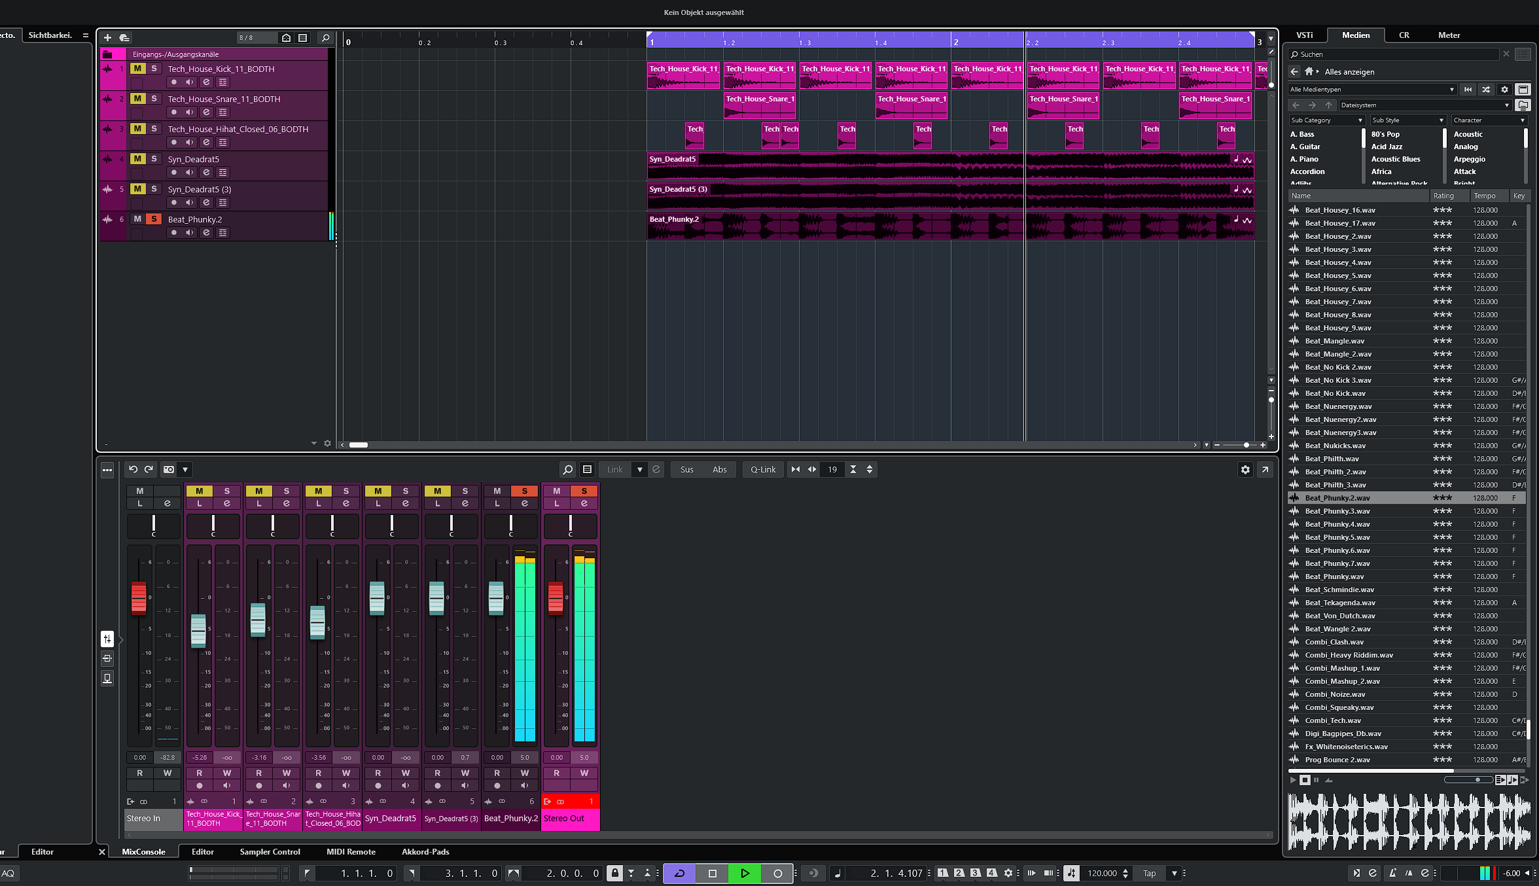This screenshot has height=886, width=1539.
Task: Toggle the cycle loop button
Action: click(x=680, y=873)
